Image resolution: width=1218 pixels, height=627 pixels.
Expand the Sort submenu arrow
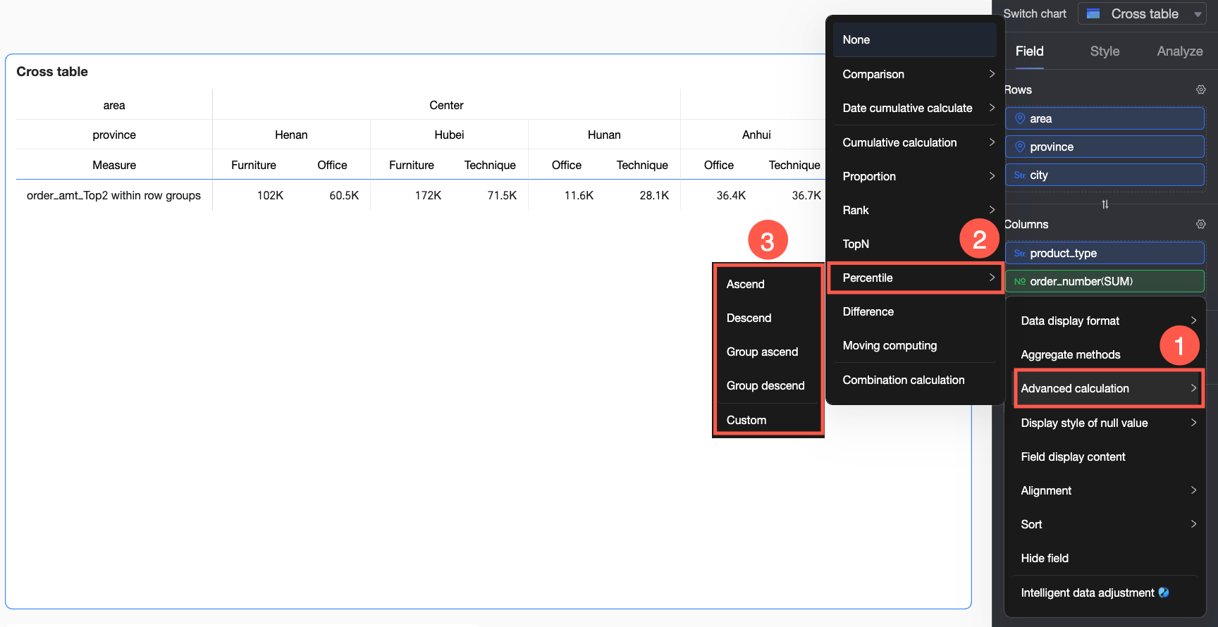[1193, 524]
